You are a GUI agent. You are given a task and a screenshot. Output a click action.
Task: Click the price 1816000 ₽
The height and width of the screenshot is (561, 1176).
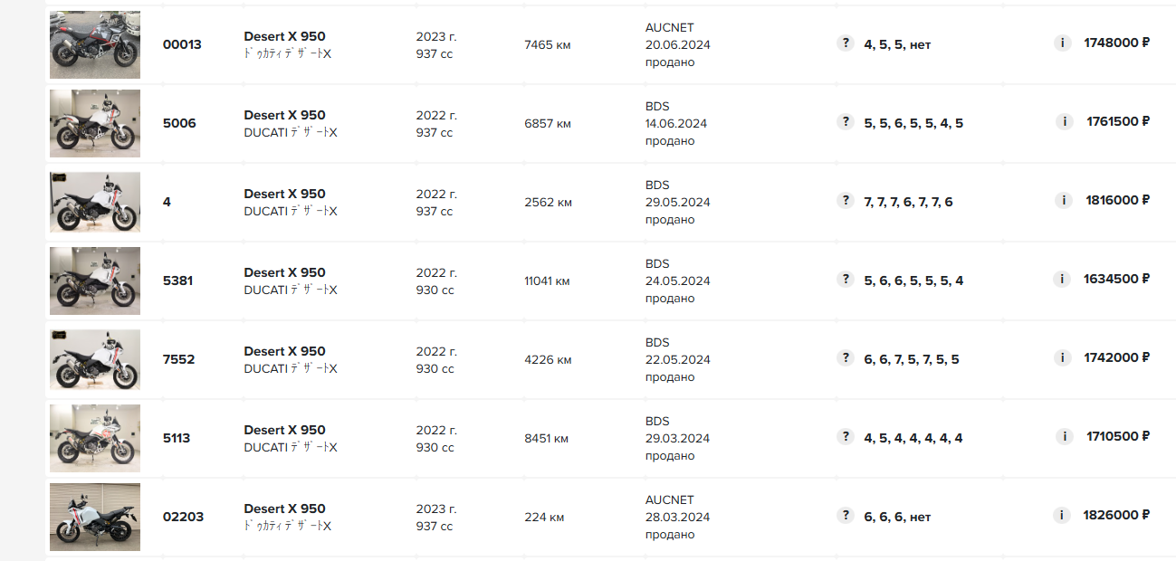(1117, 201)
